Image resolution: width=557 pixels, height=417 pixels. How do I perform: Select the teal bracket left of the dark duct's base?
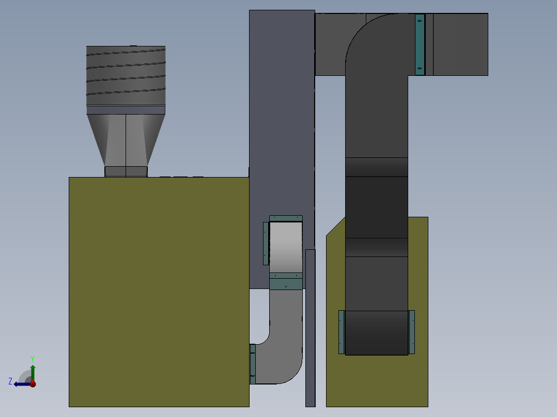[342, 332]
